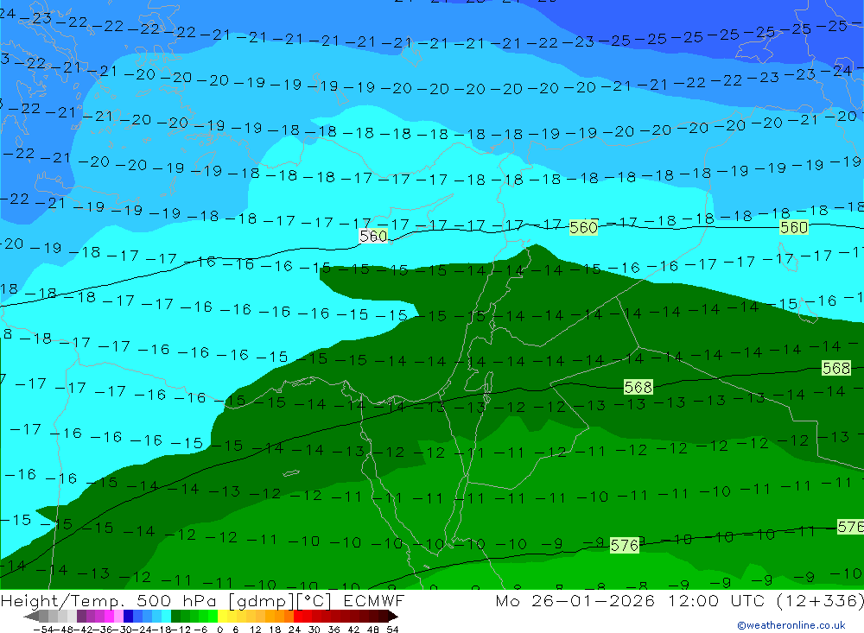The height and width of the screenshot is (633, 864).
Task: Click the leftmost white 560 contour label
Action: click(x=373, y=237)
